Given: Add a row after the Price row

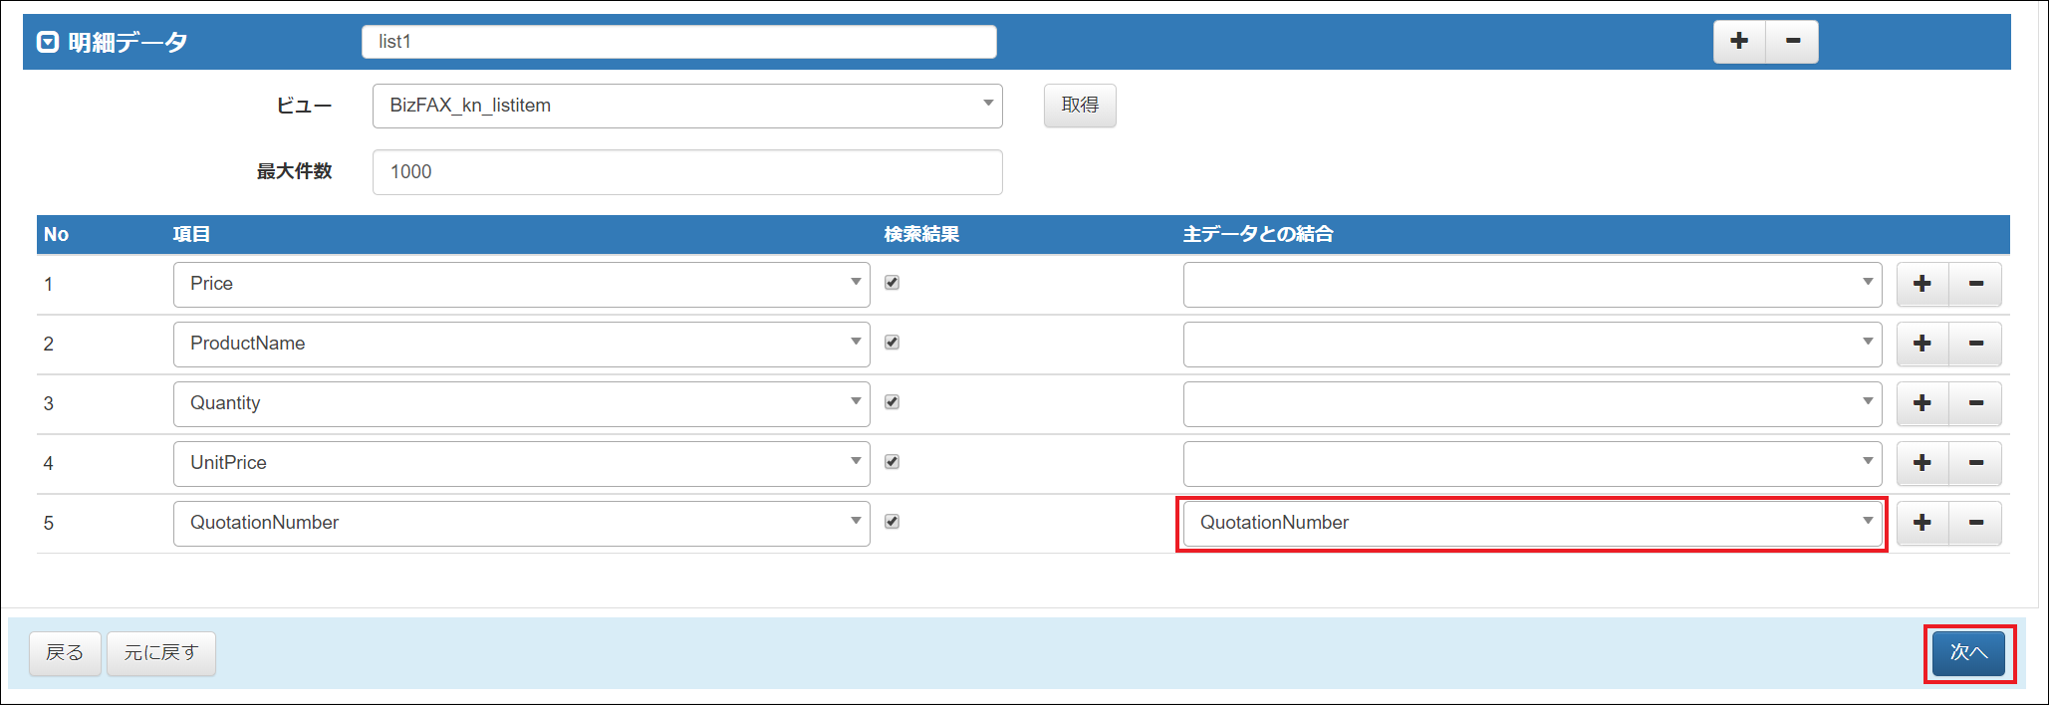Looking at the screenshot, I should pyautogui.click(x=1921, y=284).
